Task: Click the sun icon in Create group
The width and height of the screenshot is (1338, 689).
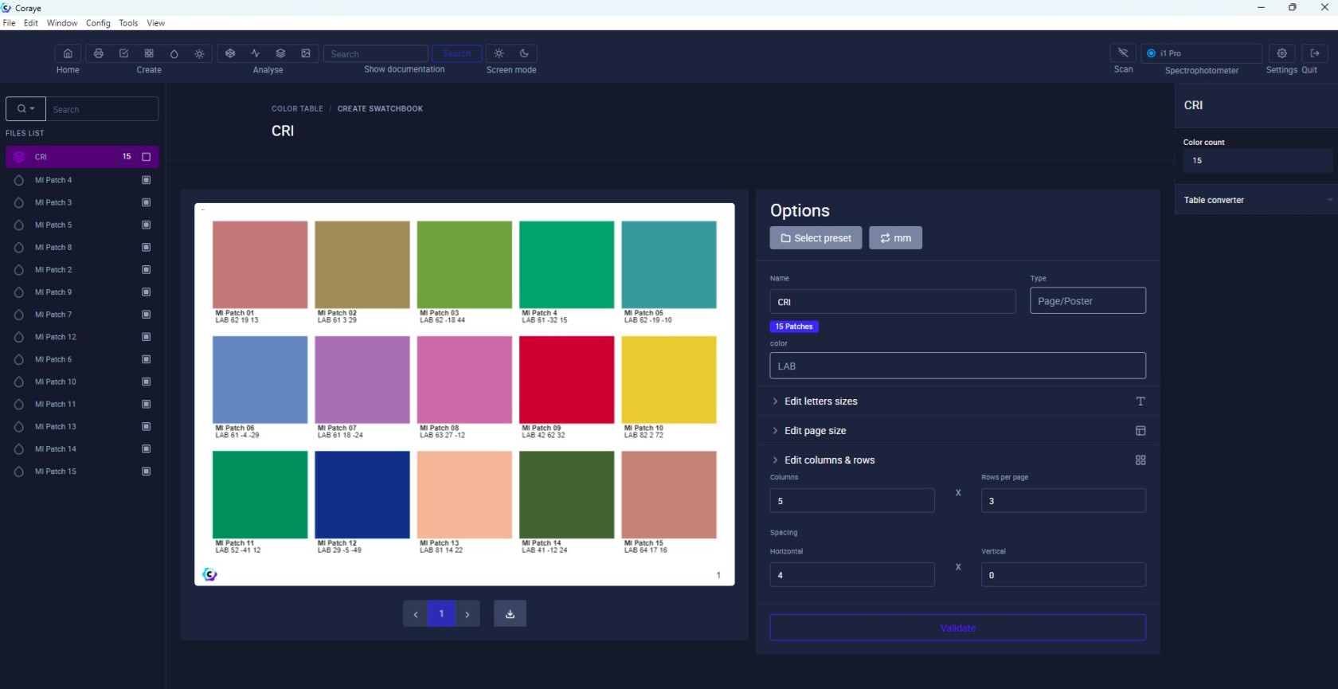Action: [x=199, y=53]
